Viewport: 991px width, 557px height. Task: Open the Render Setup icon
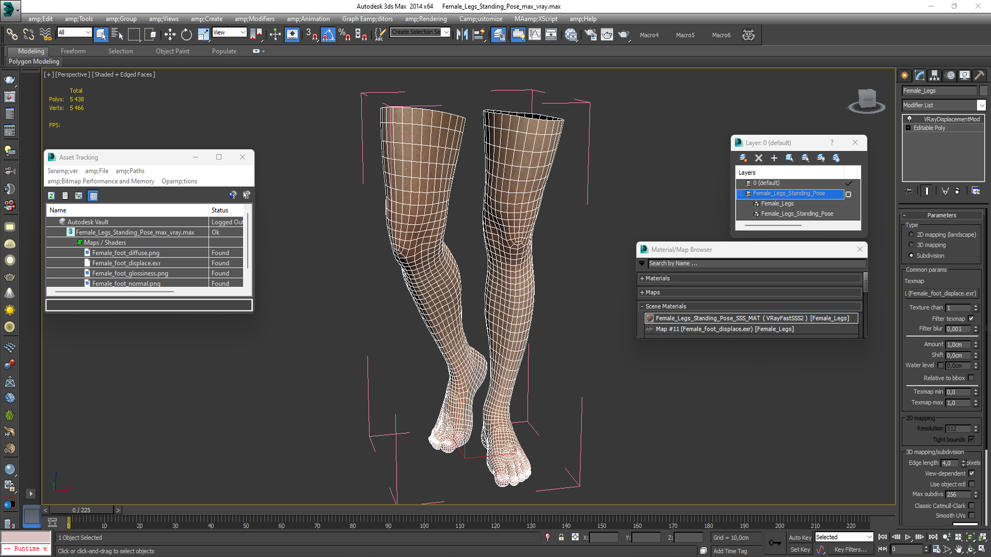point(590,35)
